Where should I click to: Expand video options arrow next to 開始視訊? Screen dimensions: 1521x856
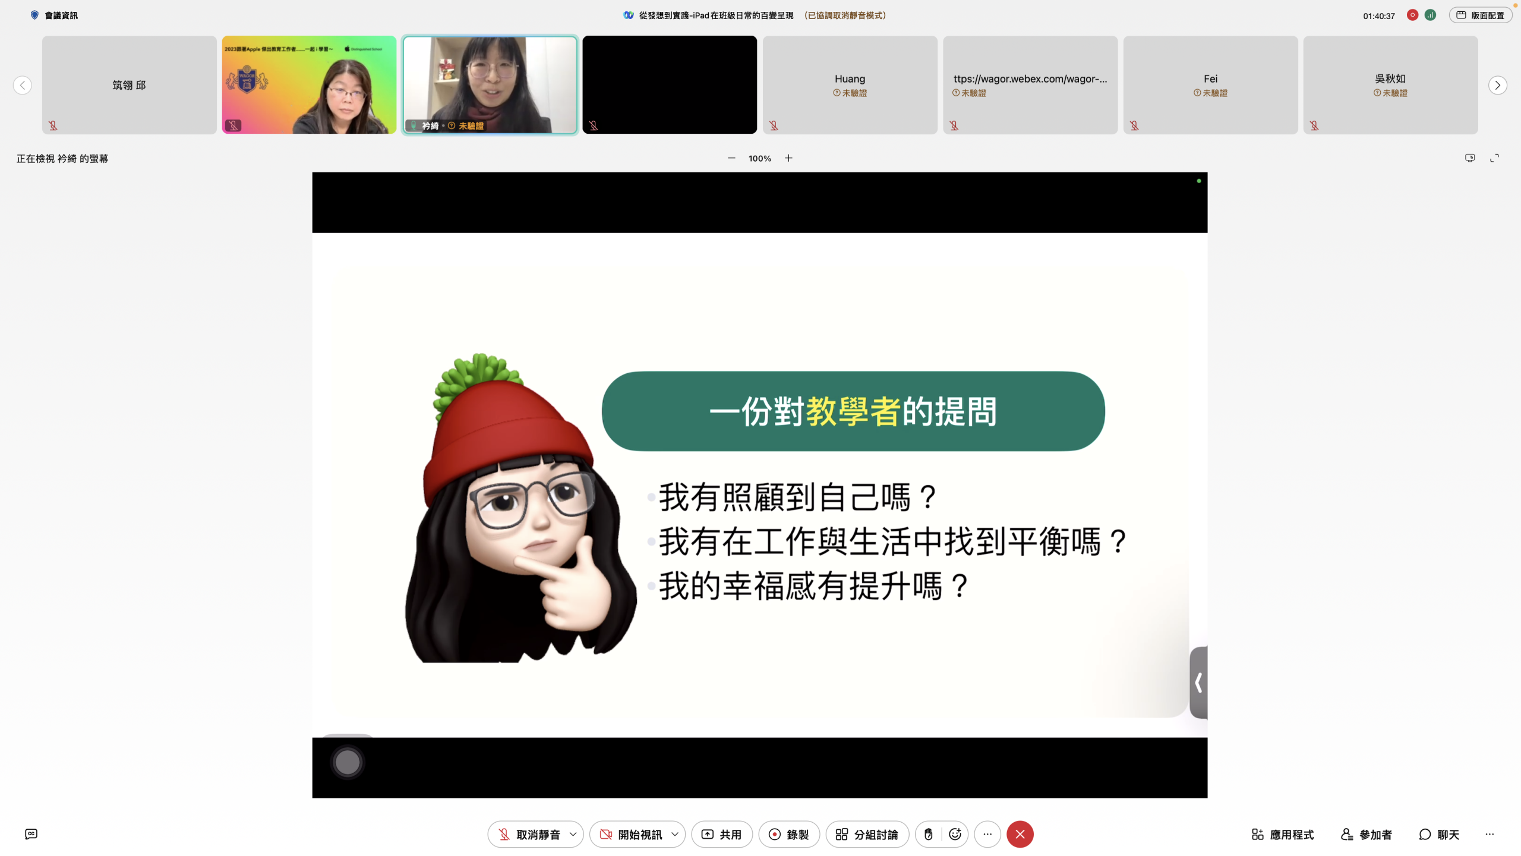pos(675,834)
